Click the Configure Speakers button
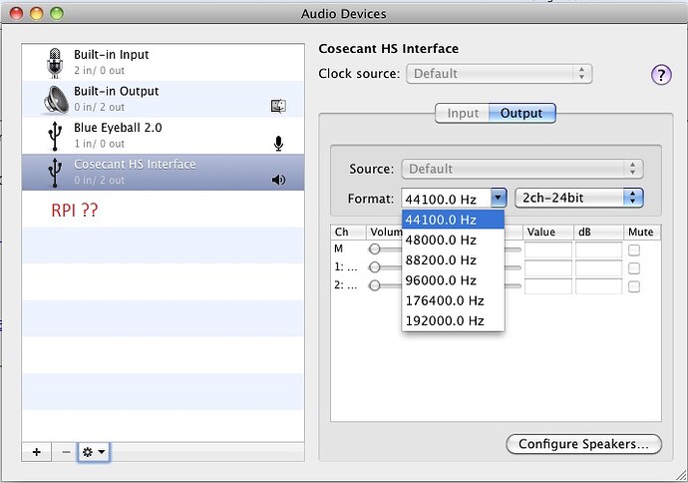 583,444
